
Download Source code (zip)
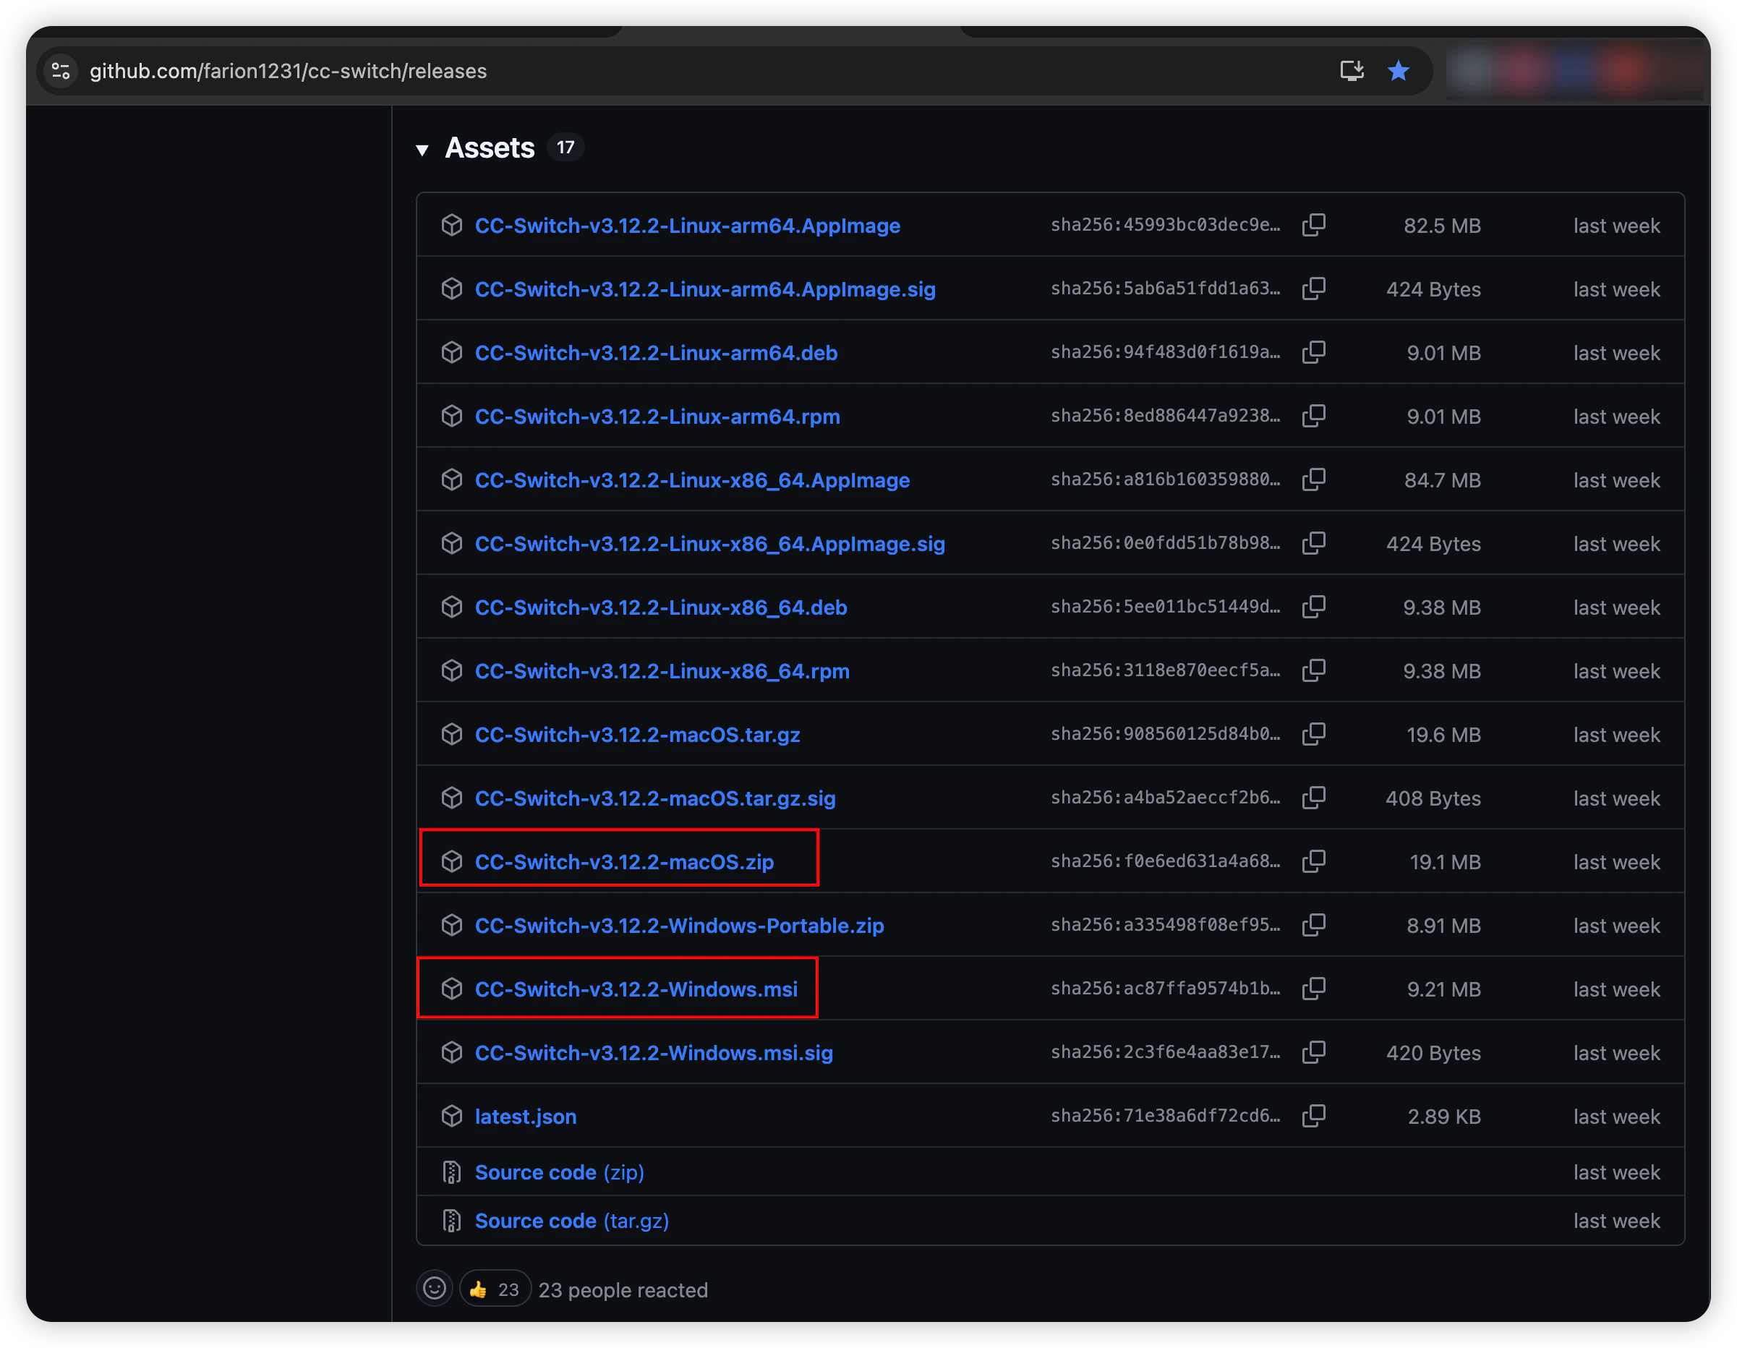tap(559, 1172)
